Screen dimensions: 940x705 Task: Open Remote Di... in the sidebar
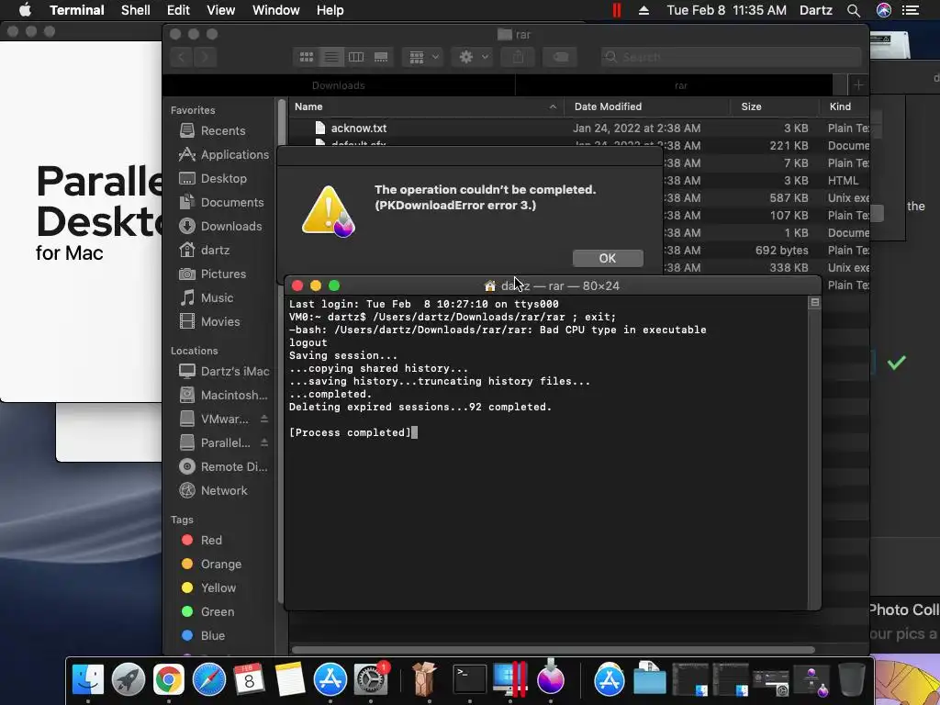tap(223, 466)
